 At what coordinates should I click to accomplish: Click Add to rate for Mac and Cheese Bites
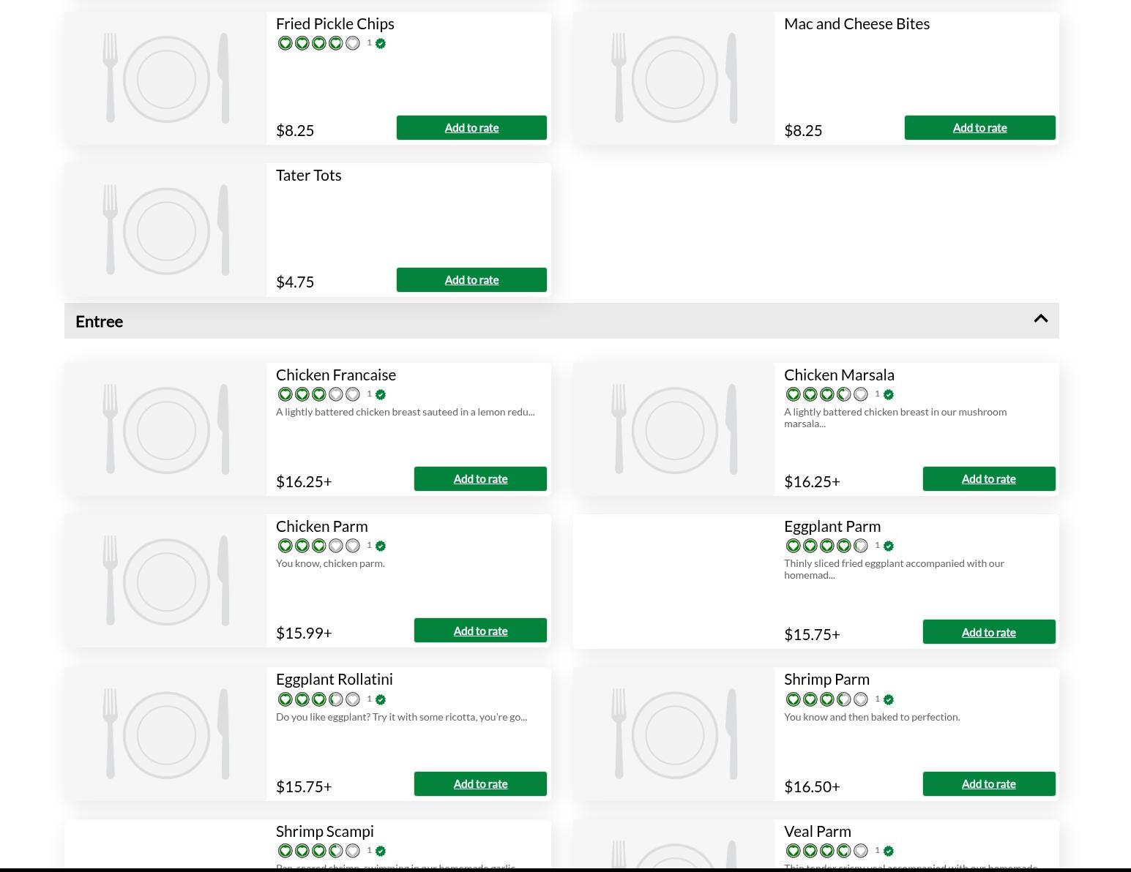pyautogui.click(x=979, y=127)
